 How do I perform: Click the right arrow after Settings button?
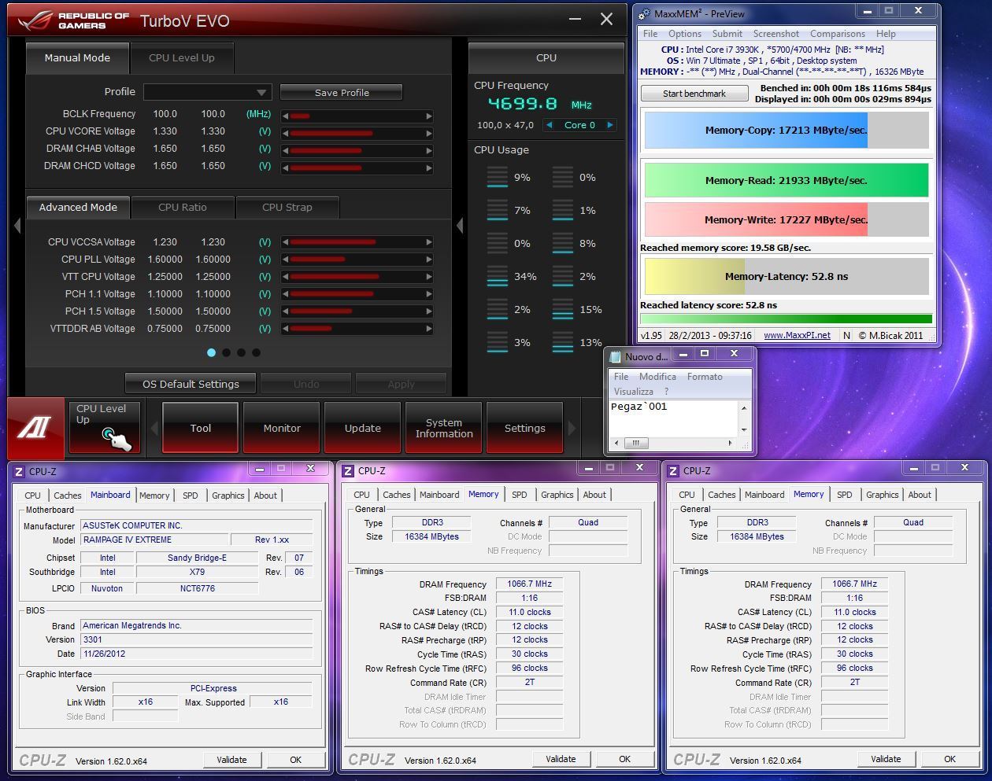(x=572, y=429)
